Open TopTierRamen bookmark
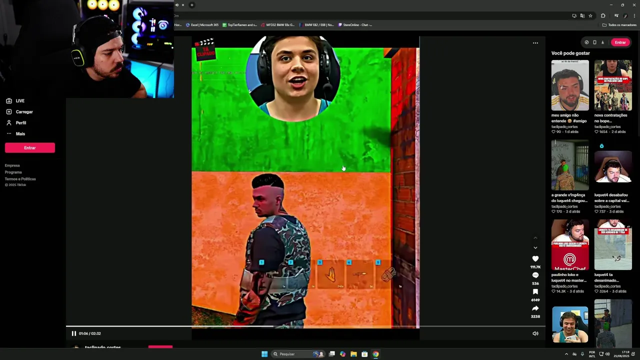Viewport: 640px width, 360px height. (x=240, y=24)
